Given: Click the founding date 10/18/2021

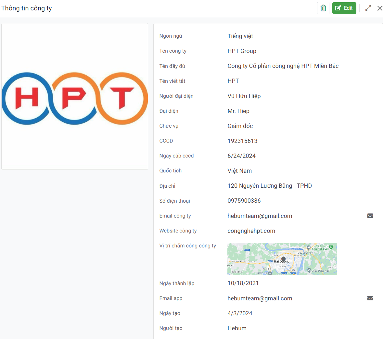Looking at the screenshot, I should 243,283.
